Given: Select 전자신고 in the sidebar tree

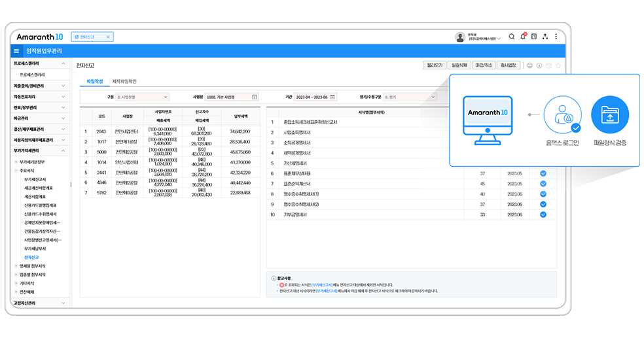Looking at the screenshot, I should click(x=31, y=258).
